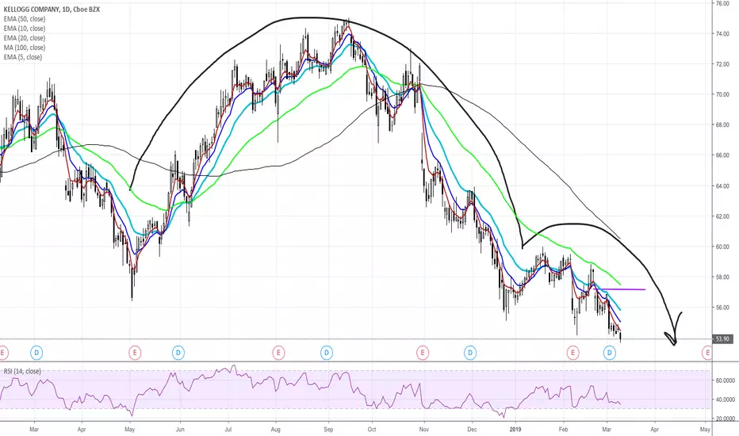The height and width of the screenshot is (436, 739).
Task: Click the EMA (20, close) indicator legend
Action: pyautogui.click(x=25, y=38)
